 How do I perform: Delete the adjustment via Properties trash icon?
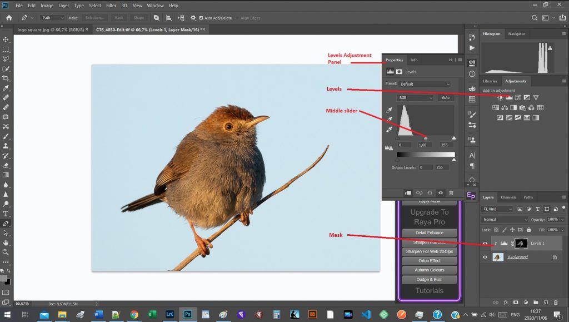[x=451, y=193]
